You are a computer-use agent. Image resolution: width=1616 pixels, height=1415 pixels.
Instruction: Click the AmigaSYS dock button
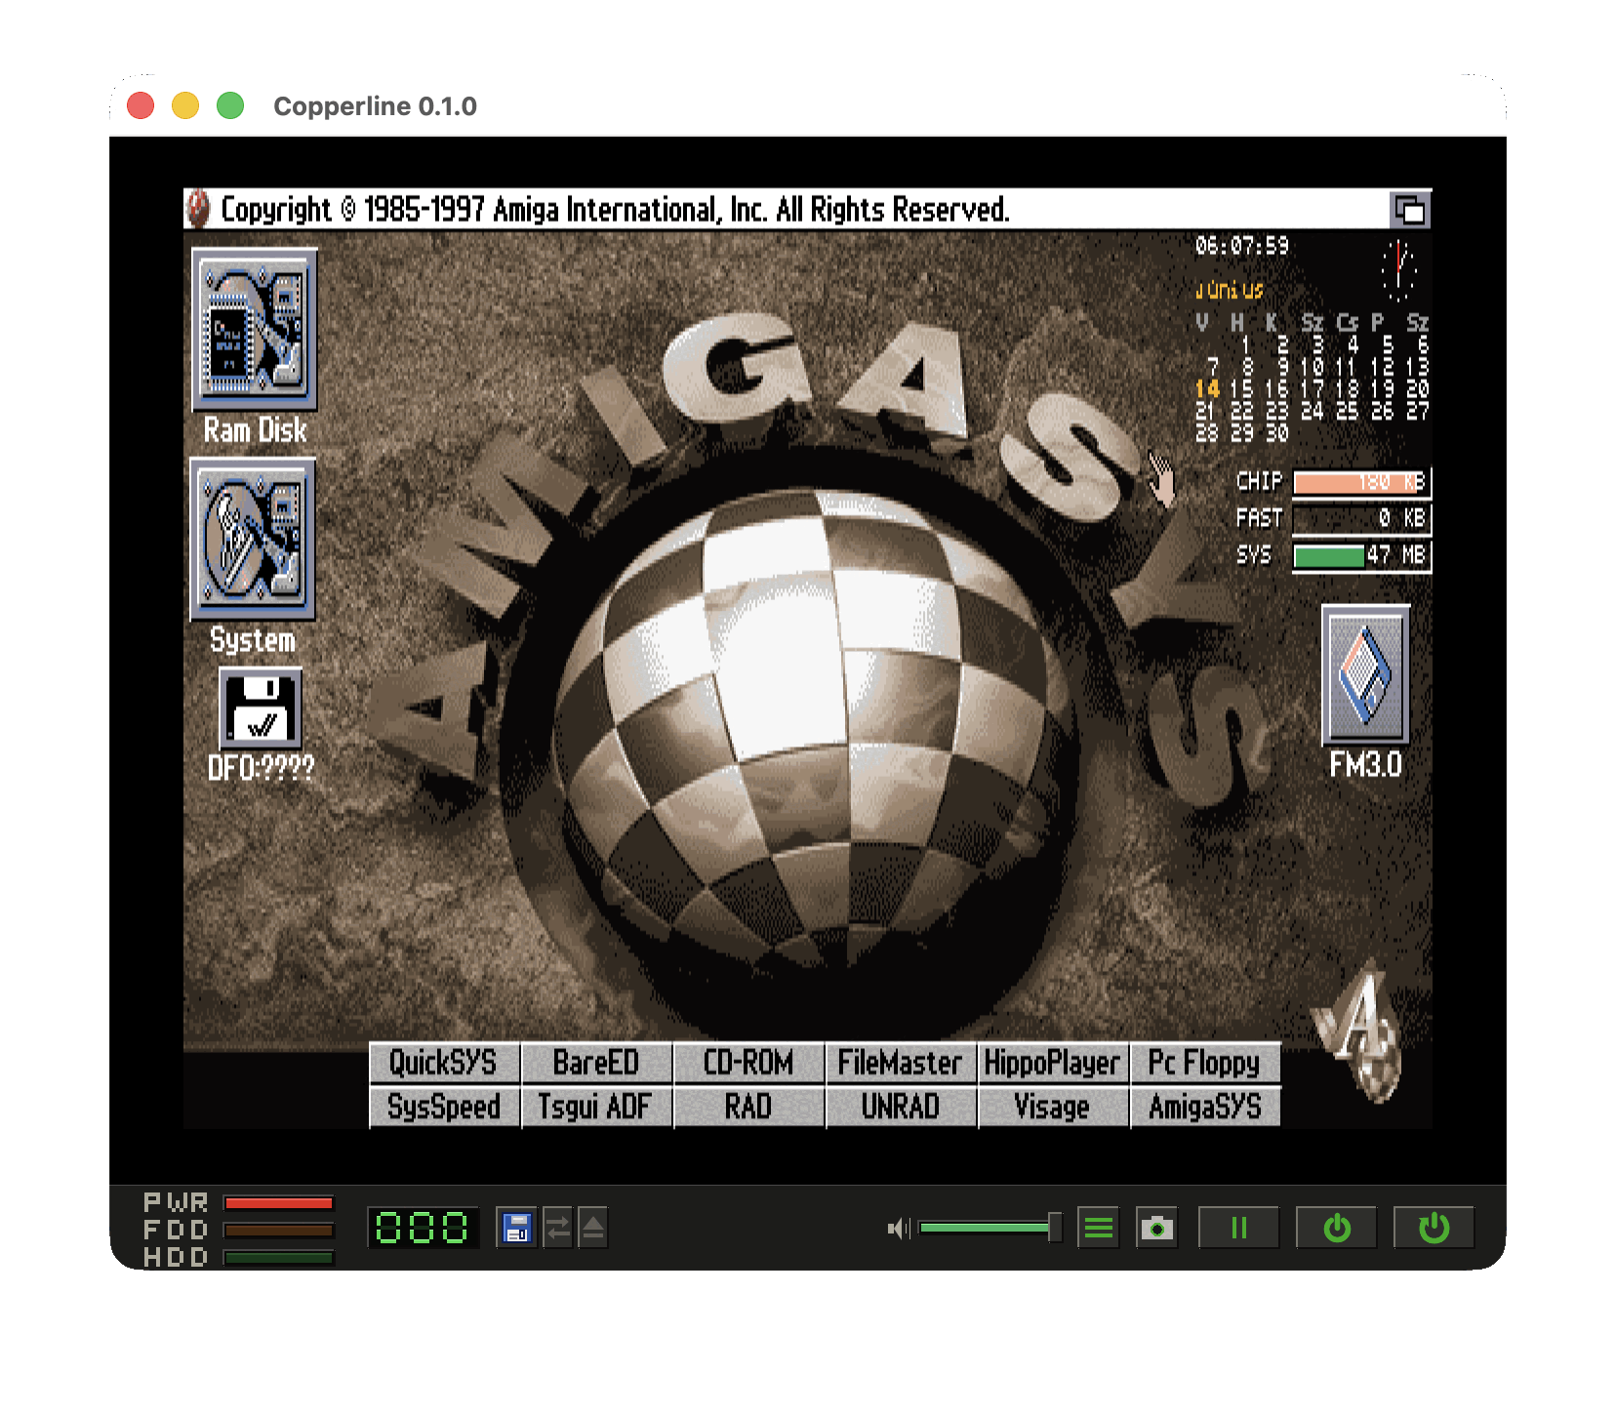[1205, 1107]
